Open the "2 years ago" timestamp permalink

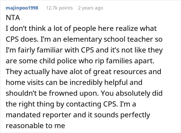[x=90, y=8]
